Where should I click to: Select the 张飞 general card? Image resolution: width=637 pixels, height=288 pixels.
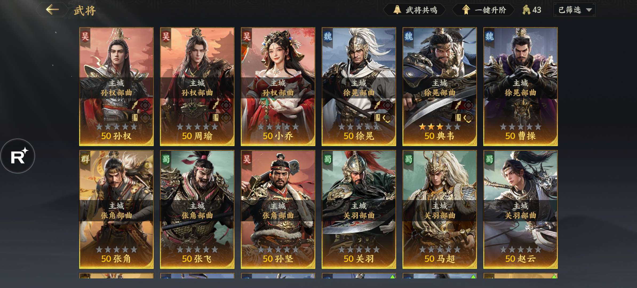[x=197, y=209]
